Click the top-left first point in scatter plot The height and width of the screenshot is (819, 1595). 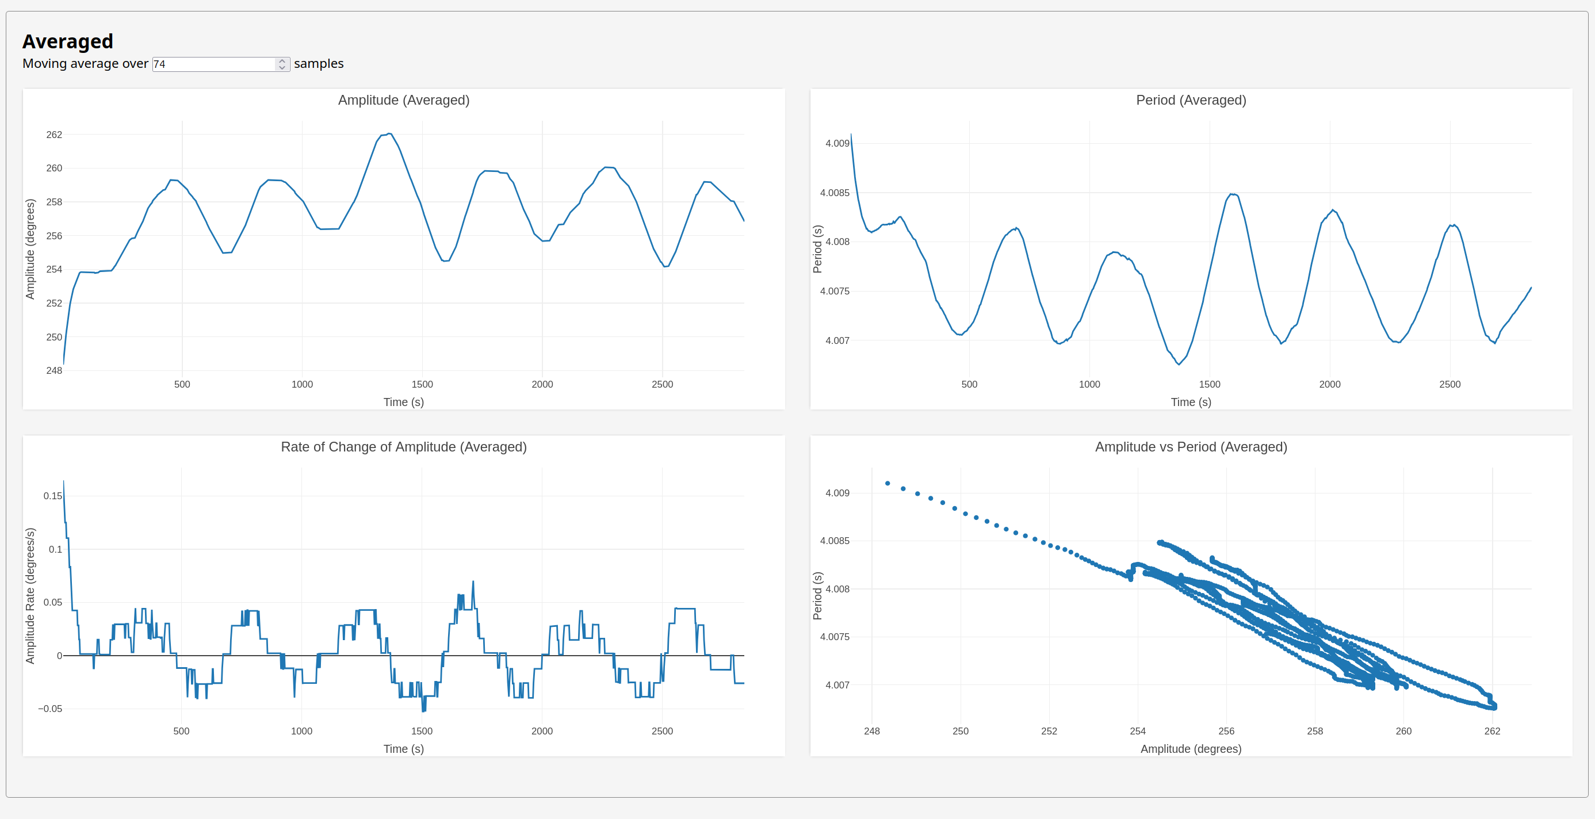[888, 484]
